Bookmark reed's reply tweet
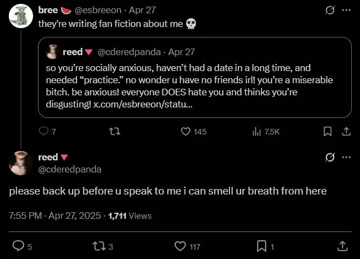This screenshot has height=259, width=360. click(261, 246)
